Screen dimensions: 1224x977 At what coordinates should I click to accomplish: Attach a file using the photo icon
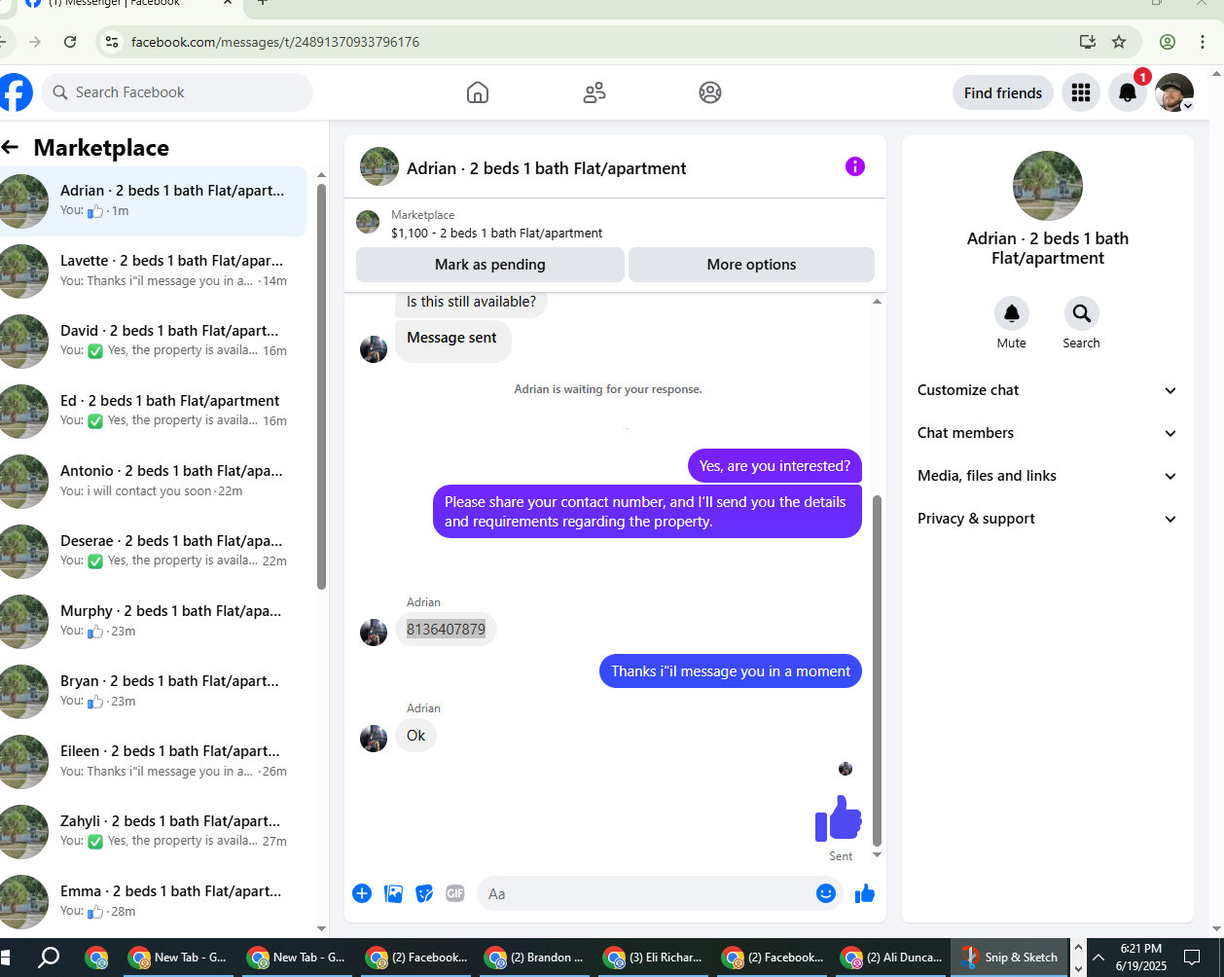[x=393, y=893]
